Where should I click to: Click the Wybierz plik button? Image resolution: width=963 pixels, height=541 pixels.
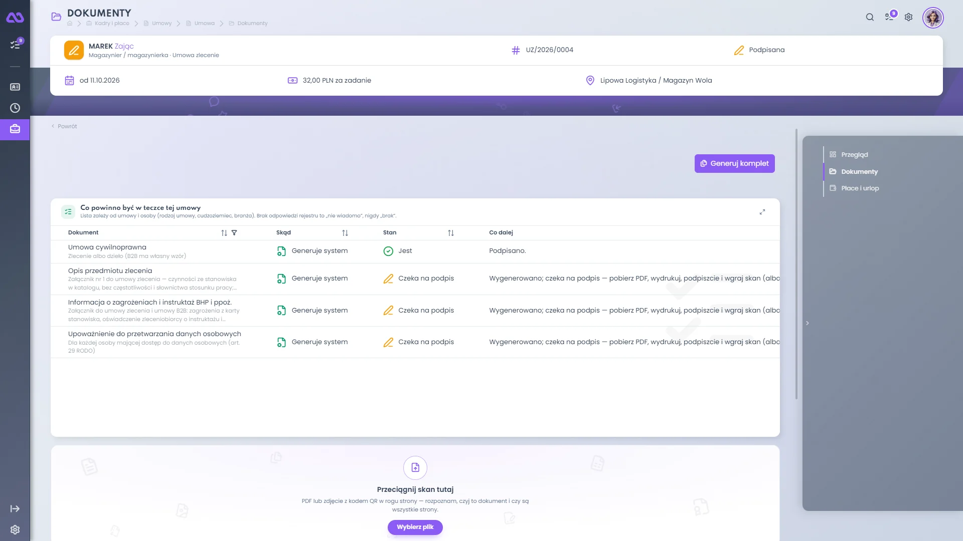click(415, 527)
